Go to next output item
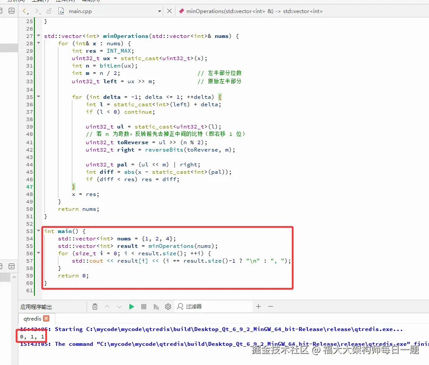 pyautogui.click(x=119, y=307)
